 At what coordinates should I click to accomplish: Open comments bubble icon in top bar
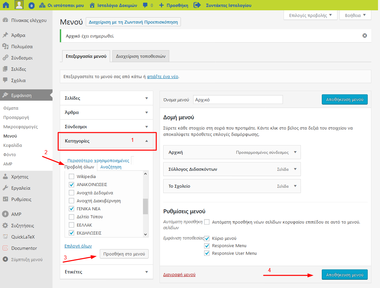145,5
